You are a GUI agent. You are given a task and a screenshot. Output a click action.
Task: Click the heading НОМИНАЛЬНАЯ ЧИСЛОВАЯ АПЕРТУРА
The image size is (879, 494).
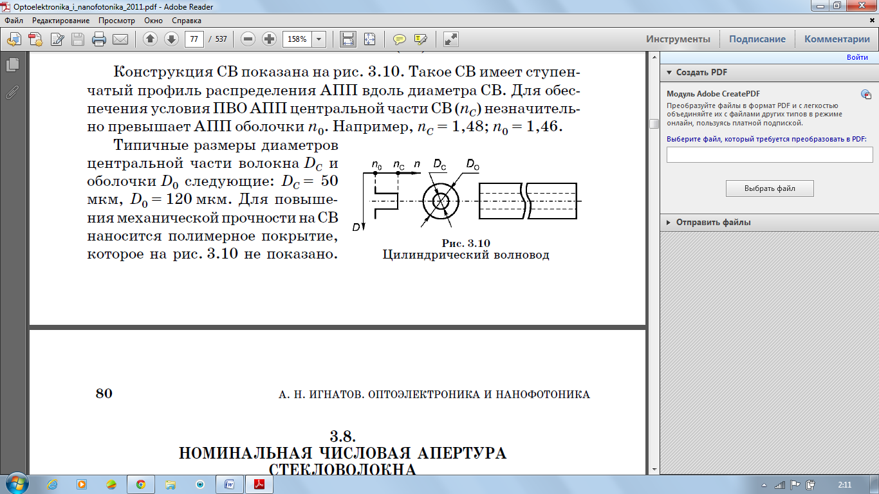[x=342, y=453]
